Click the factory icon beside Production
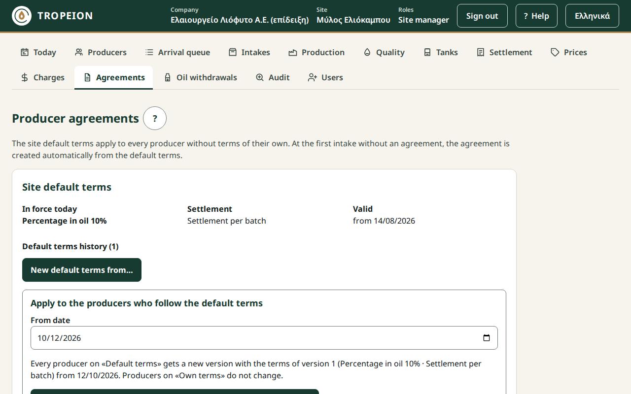Viewport: 631px width, 394px height. point(293,52)
